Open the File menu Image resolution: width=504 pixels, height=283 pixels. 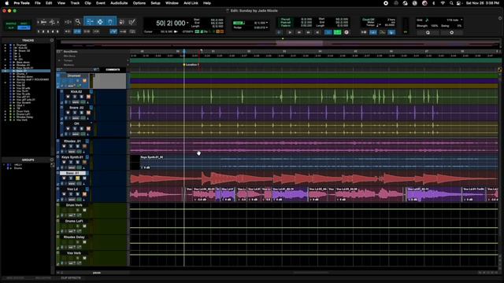click(x=38, y=3)
